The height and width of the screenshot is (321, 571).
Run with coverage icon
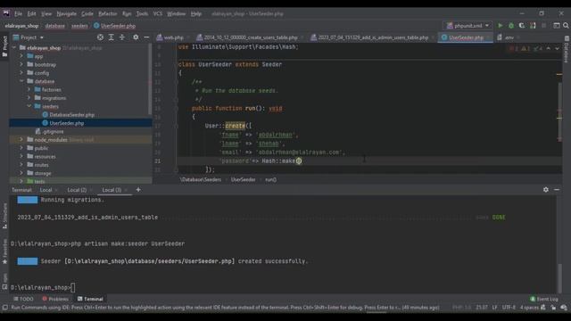(522, 26)
